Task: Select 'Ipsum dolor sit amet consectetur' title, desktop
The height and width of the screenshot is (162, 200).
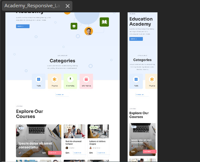Action: [35, 145]
